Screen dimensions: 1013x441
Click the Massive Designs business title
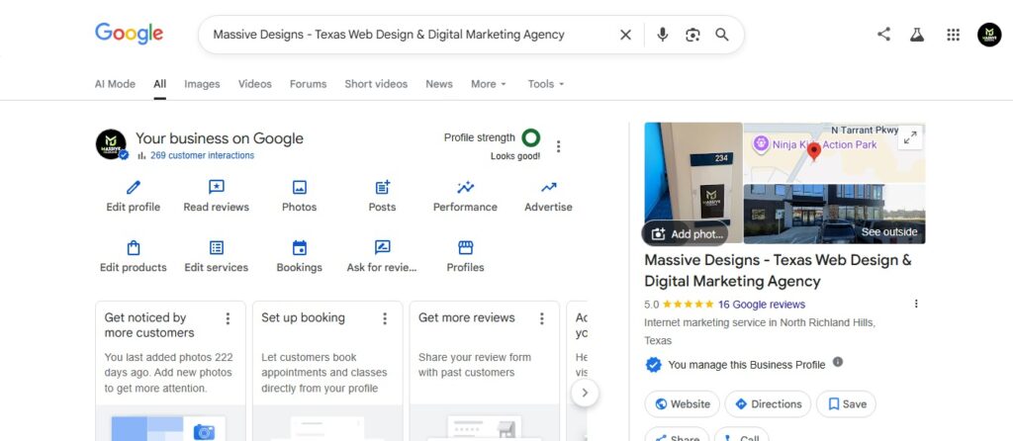[x=778, y=271]
